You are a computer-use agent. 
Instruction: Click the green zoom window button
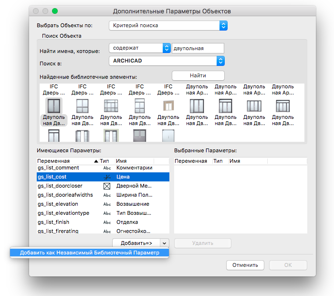coord(55,11)
